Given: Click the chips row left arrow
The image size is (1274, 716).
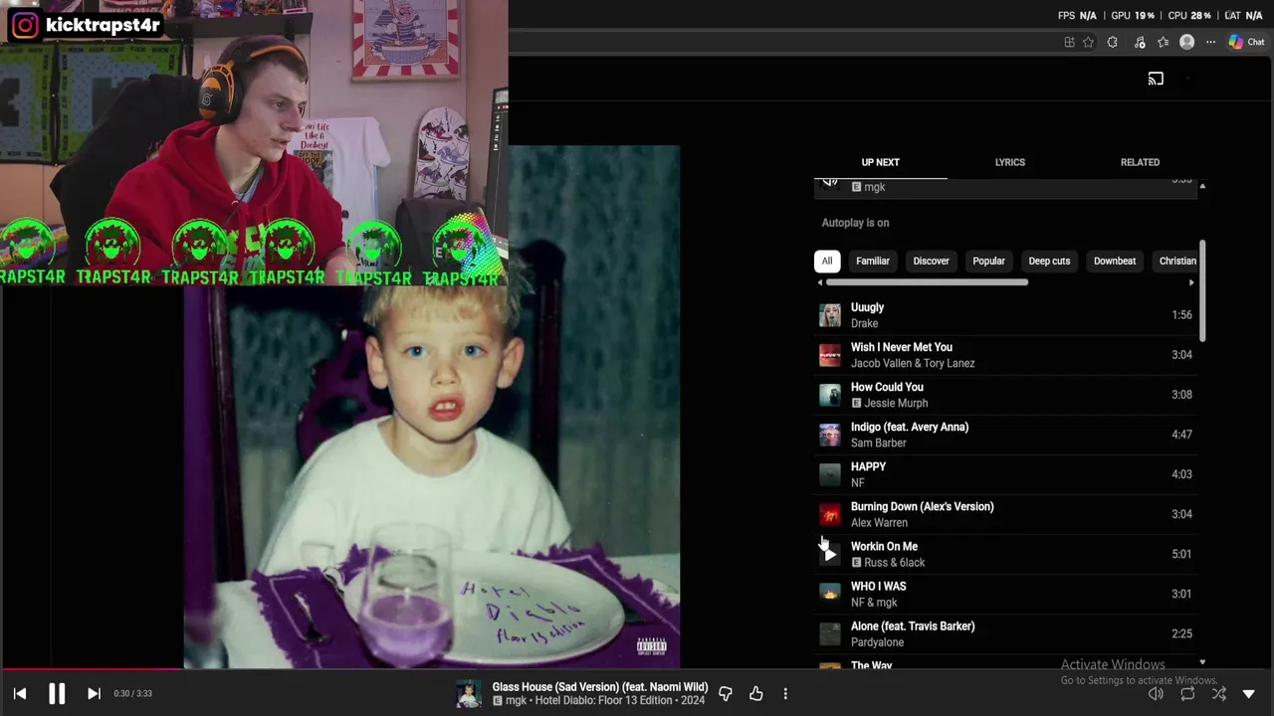Looking at the screenshot, I should [x=820, y=283].
